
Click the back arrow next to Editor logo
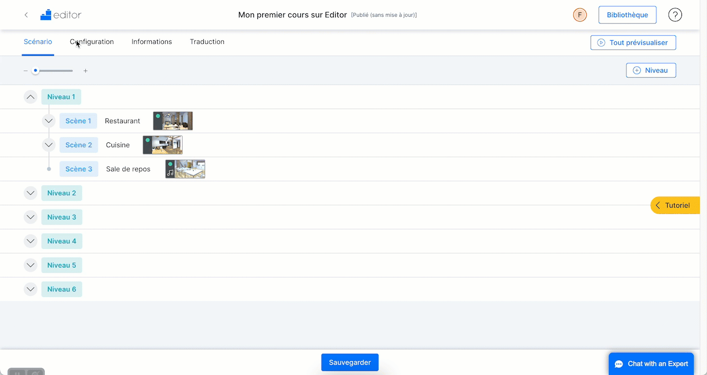(26, 15)
